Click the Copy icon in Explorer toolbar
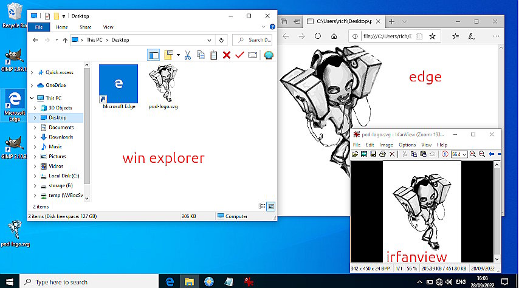The image size is (519, 288). pos(201,55)
